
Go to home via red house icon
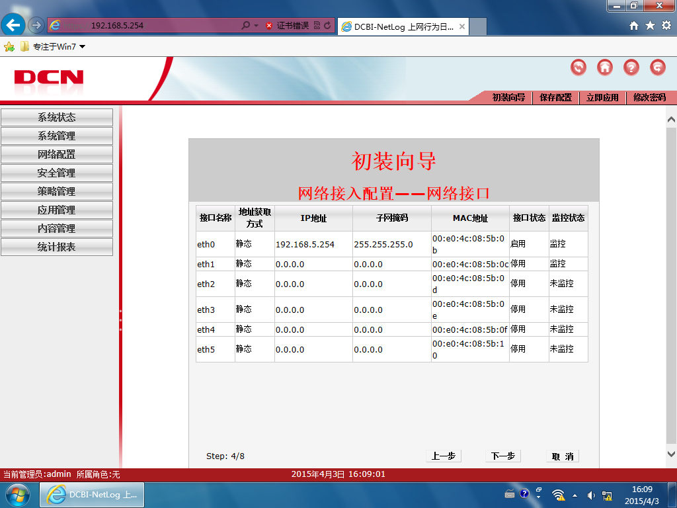(x=604, y=67)
